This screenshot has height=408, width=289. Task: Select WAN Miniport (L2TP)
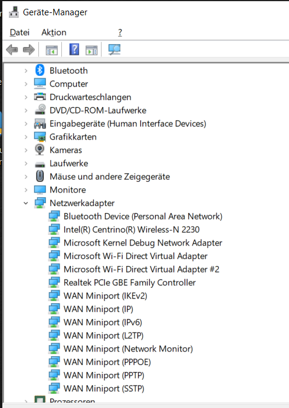click(103, 336)
